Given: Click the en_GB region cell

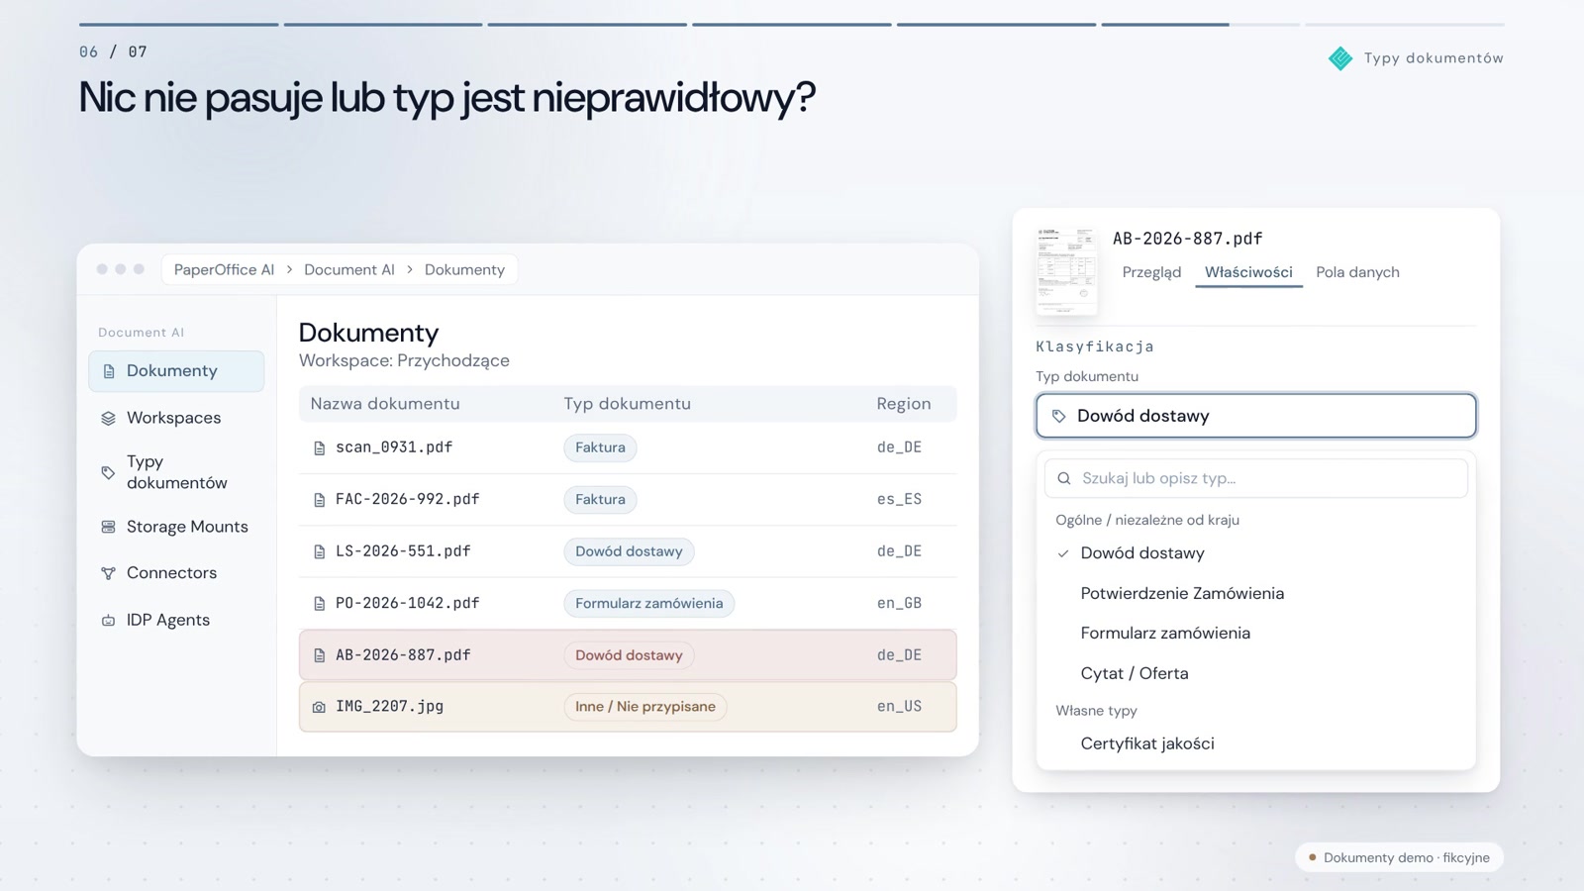Looking at the screenshot, I should click(x=899, y=604).
